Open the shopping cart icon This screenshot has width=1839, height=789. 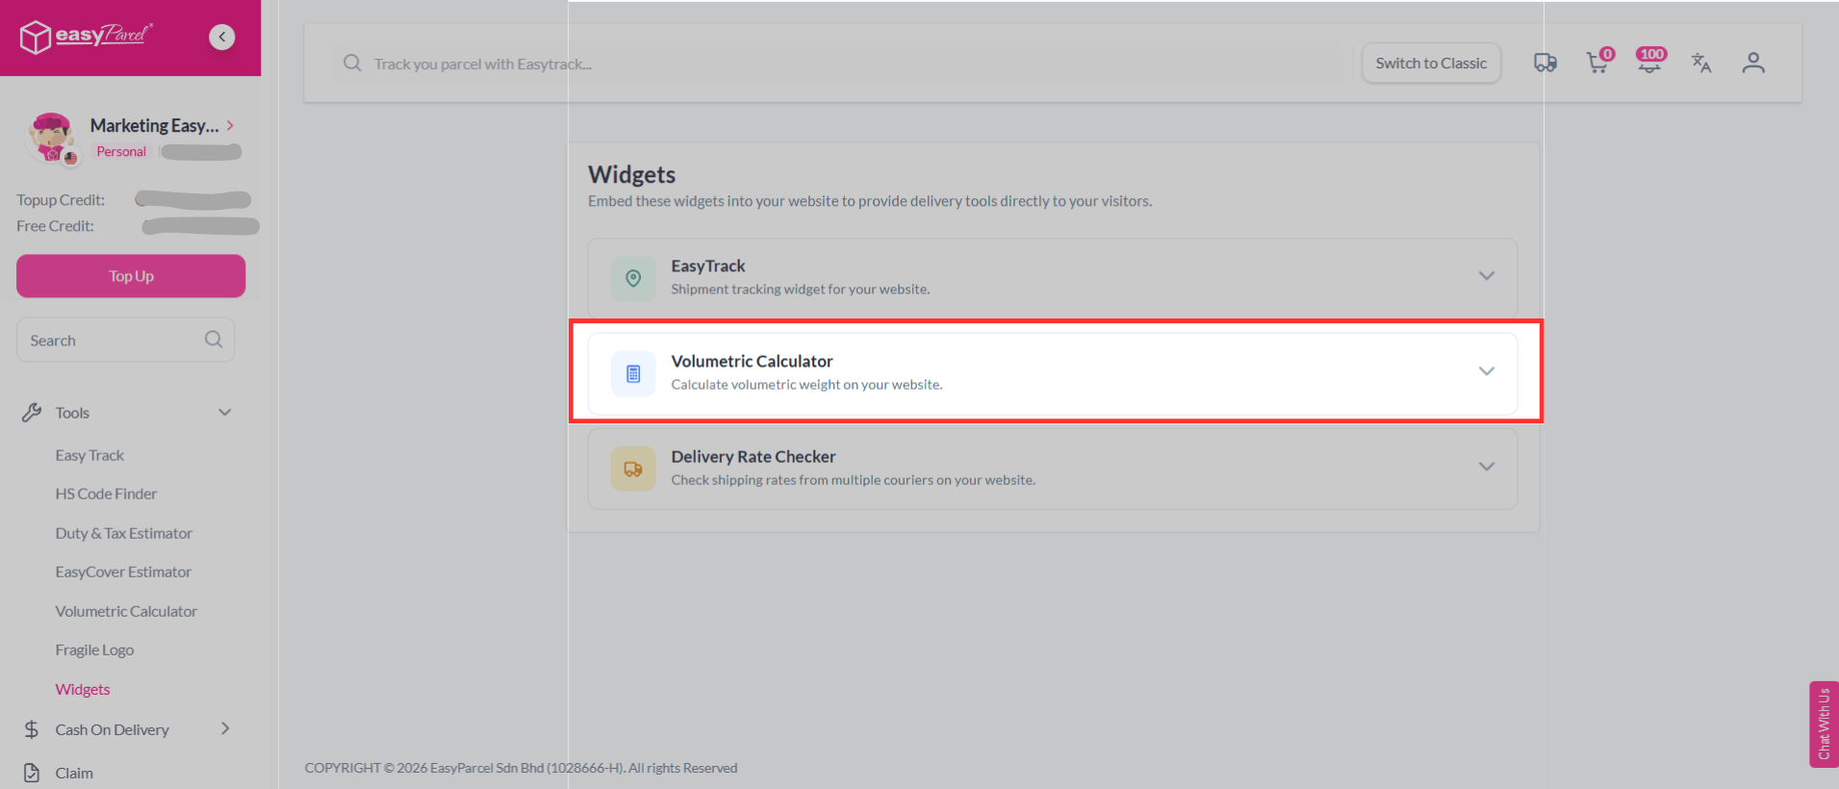click(1597, 64)
